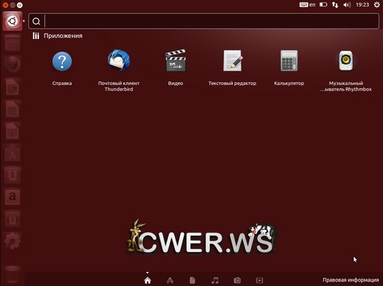Viewport: 383px width, 286px height.
Task: Launch Текстовый редактор text editor
Action: click(x=232, y=63)
